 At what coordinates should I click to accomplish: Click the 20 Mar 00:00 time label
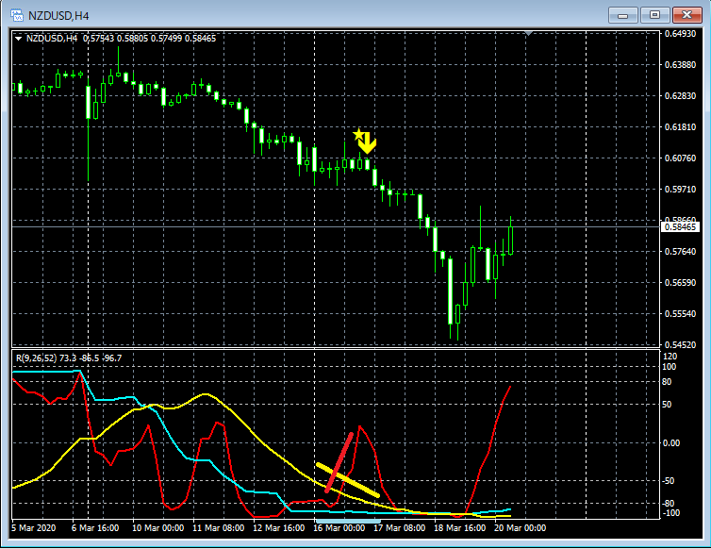point(521,528)
